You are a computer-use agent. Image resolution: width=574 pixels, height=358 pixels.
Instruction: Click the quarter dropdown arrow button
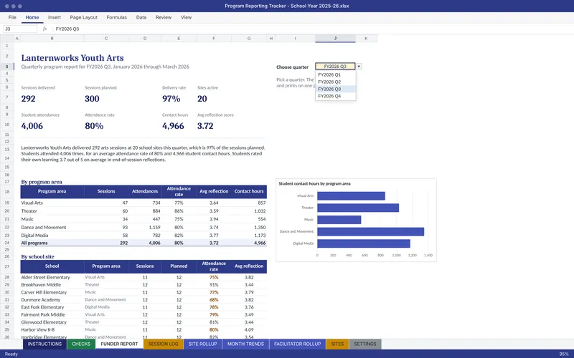(359, 67)
